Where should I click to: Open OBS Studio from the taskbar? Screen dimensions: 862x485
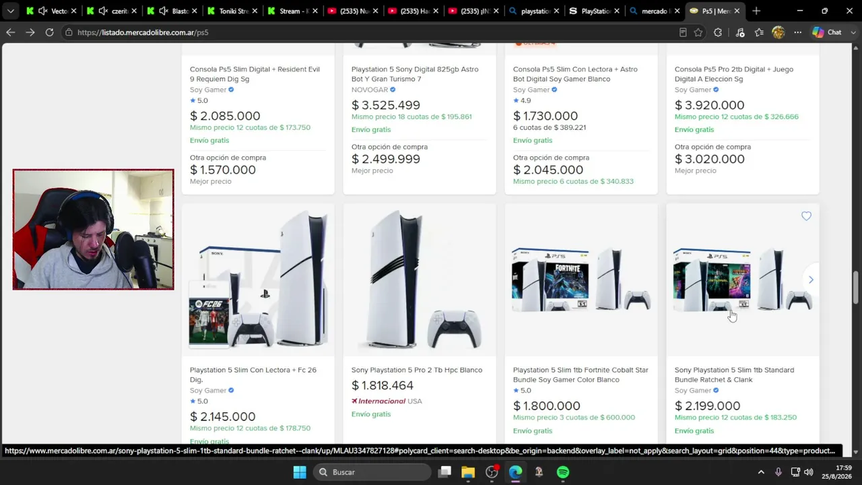(x=492, y=472)
